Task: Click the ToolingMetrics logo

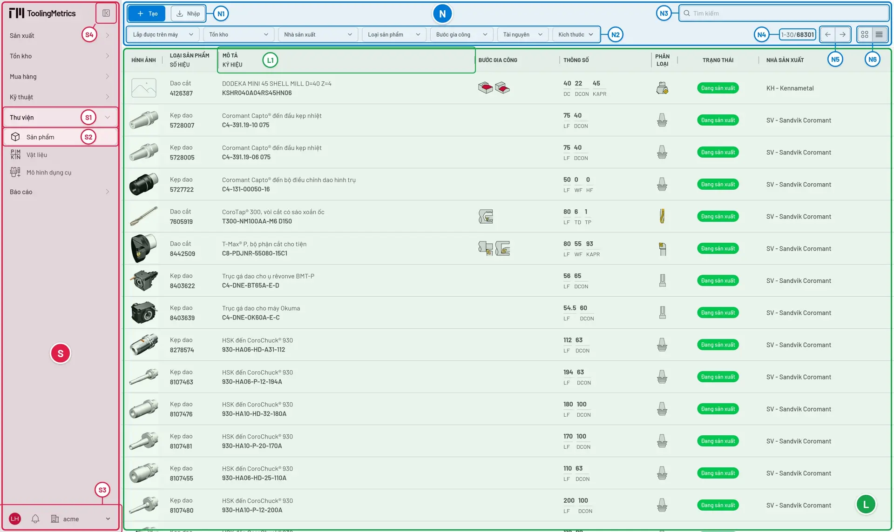Action: (x=42, y=13)
